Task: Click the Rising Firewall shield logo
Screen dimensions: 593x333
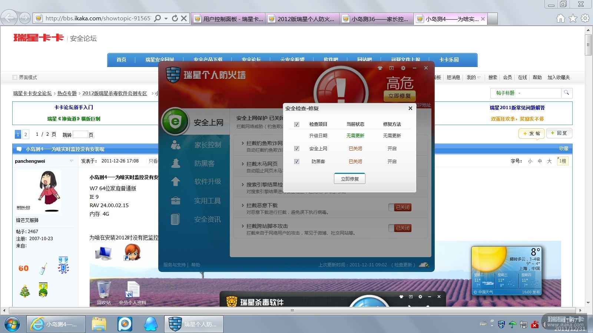Action: tap(173, 75)
